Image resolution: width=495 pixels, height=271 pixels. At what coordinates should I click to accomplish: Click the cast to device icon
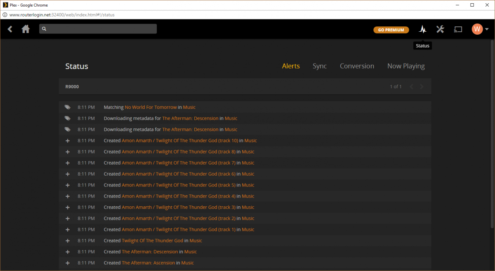pos(458,29)
